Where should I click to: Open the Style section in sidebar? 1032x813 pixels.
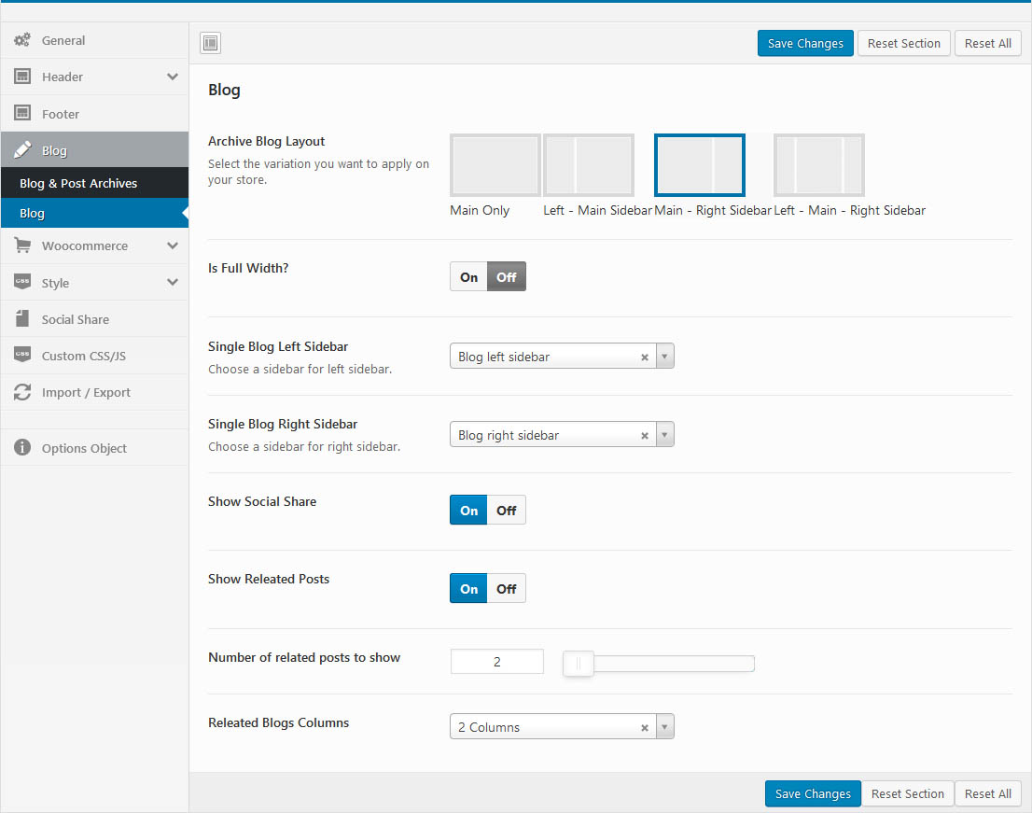[x=56, y=283]
